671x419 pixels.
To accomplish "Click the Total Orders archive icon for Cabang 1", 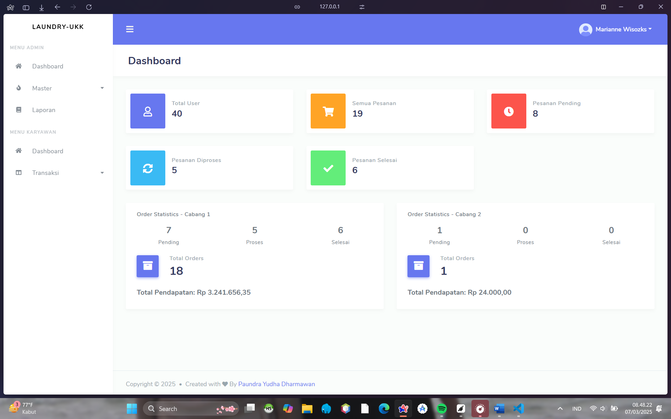I will click(x=147, y=266).
